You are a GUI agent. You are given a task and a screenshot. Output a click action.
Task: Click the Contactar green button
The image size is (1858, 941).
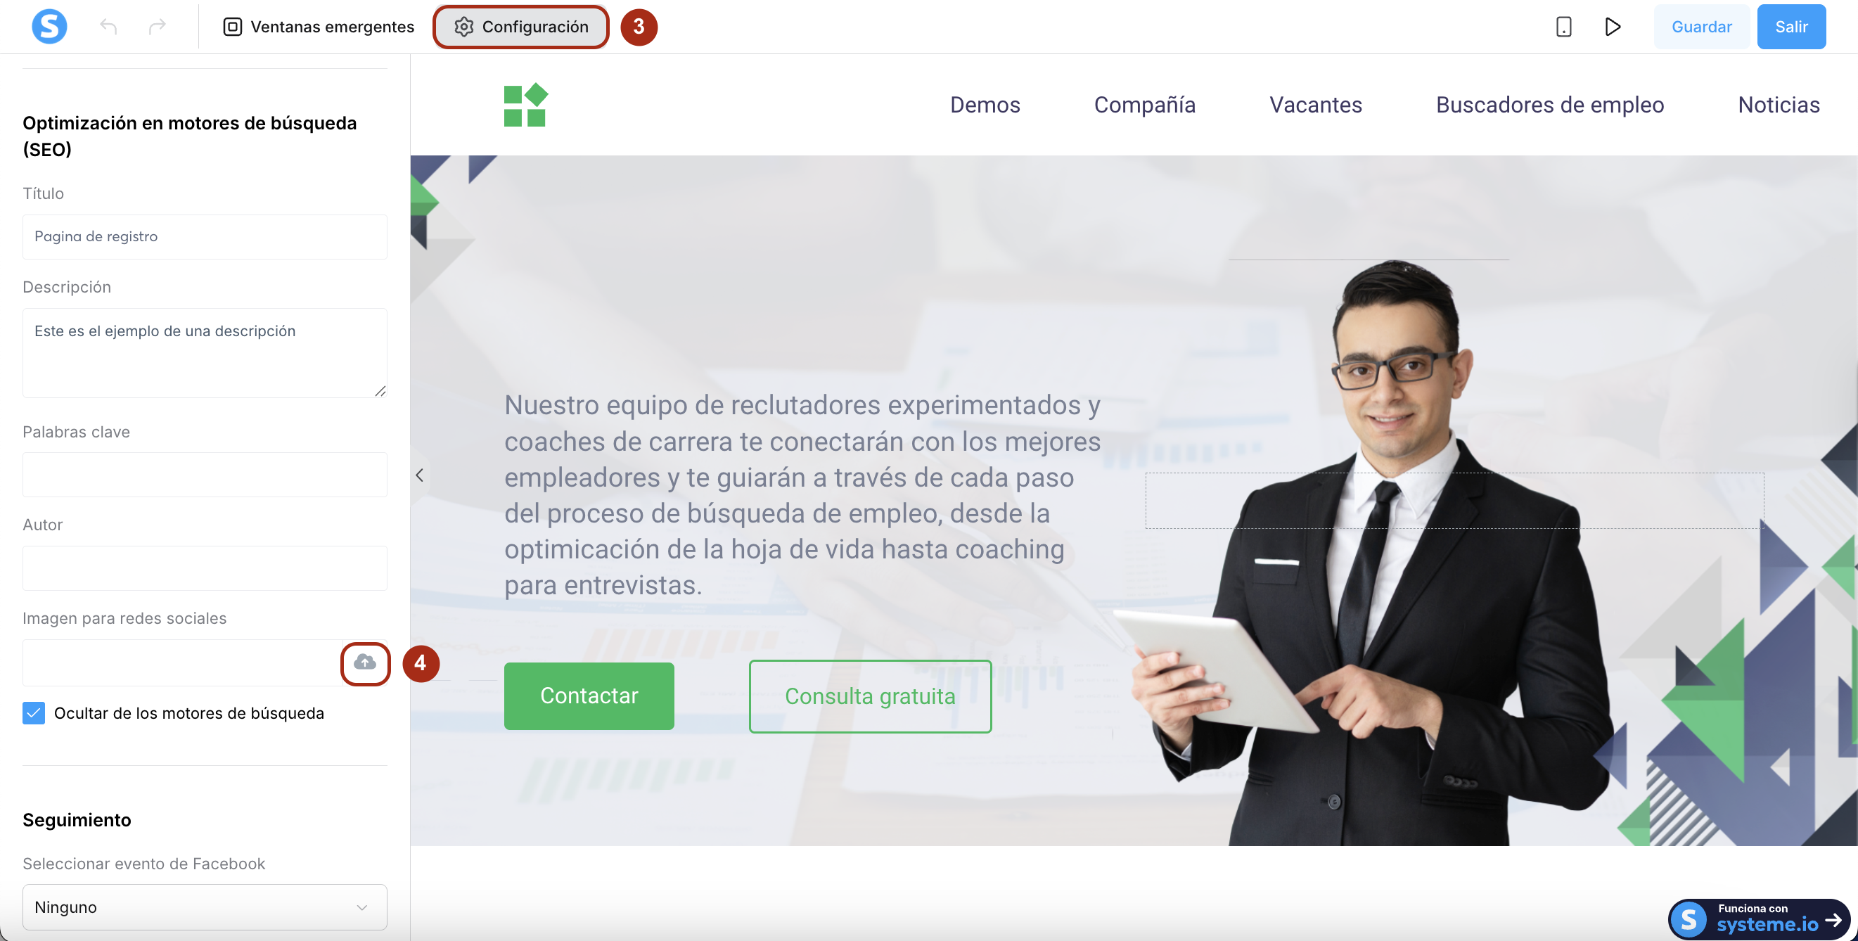pos(589,696)
